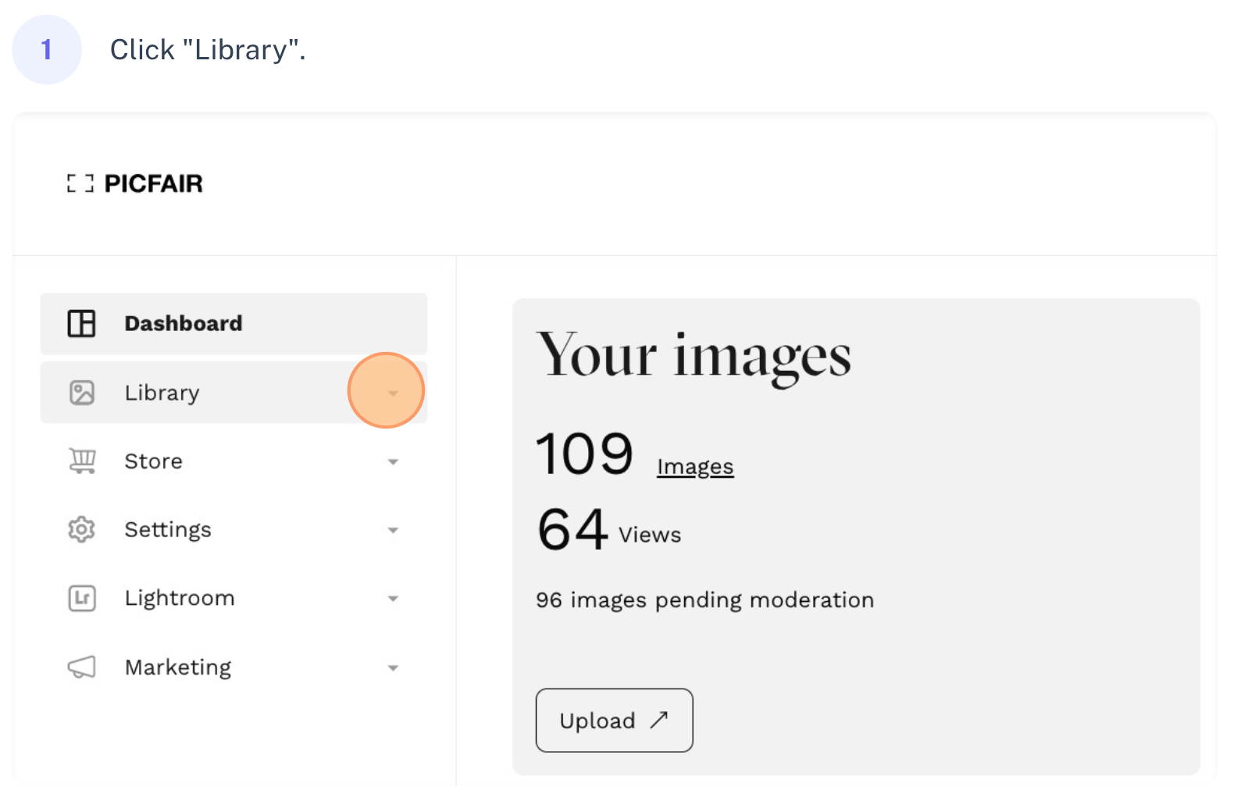Click the 109 image count
The width and height of the screenshot is (1234, 801).
coord(584,454)
